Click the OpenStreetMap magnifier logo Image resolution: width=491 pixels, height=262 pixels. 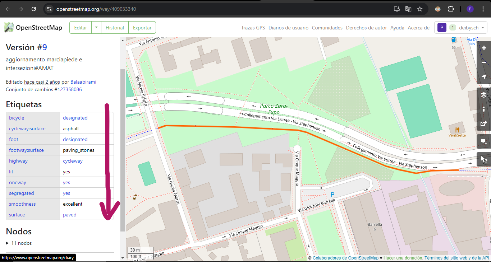tap(9, 28)
